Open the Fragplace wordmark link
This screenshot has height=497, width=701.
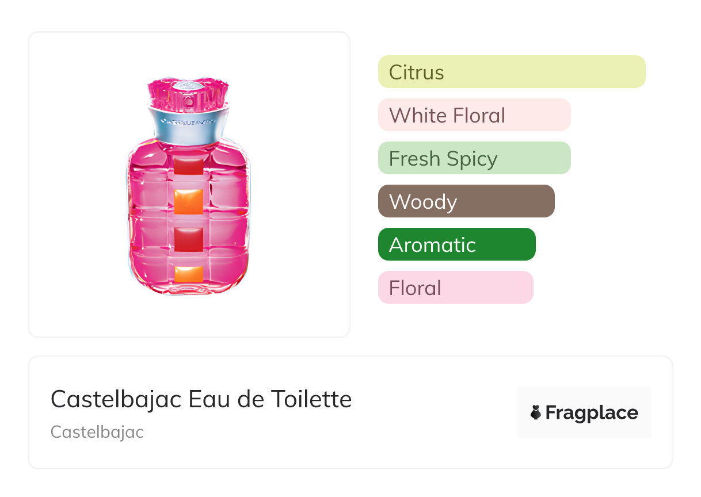(x=592, y=413)
